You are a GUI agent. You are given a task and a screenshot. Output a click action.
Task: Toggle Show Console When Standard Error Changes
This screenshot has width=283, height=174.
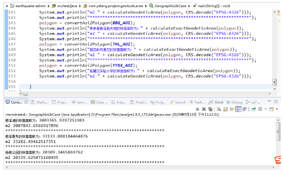245,109
